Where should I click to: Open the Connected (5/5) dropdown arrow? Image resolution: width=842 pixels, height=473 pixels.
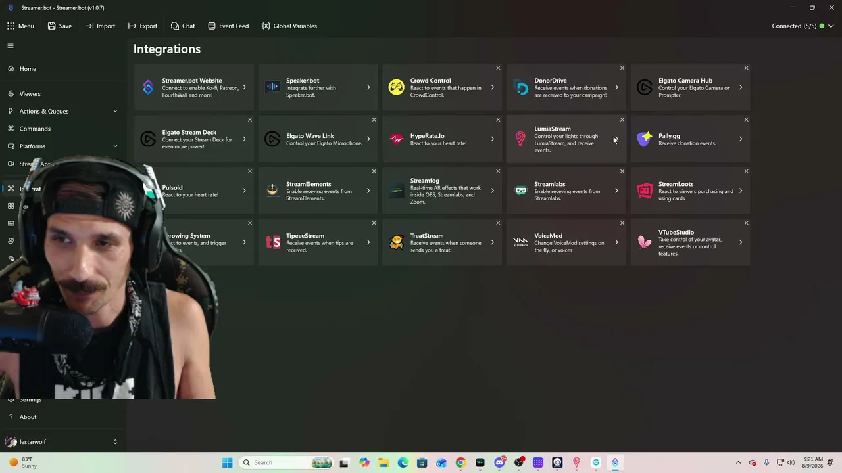coord(831,26)
